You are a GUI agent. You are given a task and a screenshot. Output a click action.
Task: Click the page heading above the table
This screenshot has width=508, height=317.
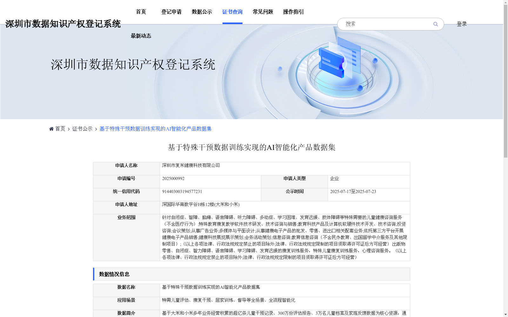(251, 147)
